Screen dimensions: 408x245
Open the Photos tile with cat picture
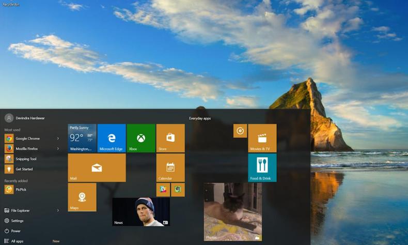click(233, 212)
